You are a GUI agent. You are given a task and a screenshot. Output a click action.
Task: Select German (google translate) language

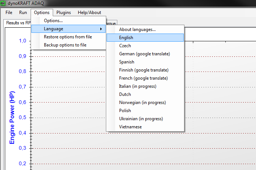click(x=145, y=54)
